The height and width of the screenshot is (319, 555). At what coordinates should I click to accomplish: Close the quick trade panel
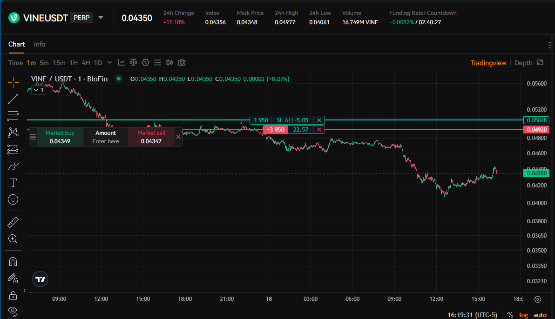click(x=178, y=137)
